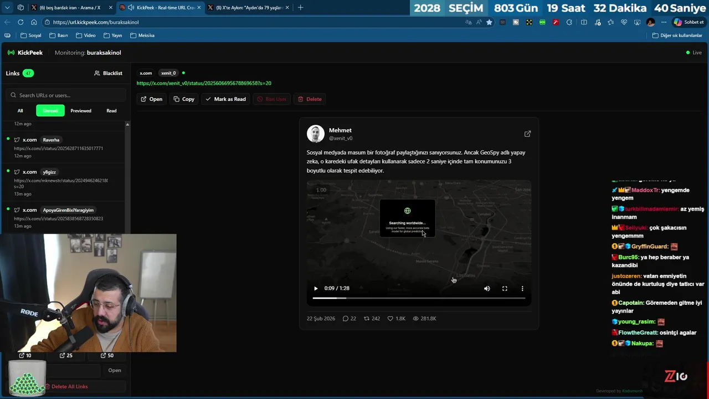Open the tweet in external window icon

(527, 134)
